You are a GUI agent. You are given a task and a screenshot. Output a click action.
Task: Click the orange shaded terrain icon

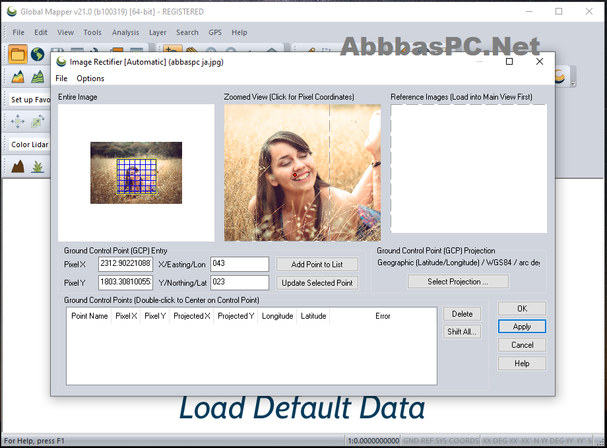[18, 77]
